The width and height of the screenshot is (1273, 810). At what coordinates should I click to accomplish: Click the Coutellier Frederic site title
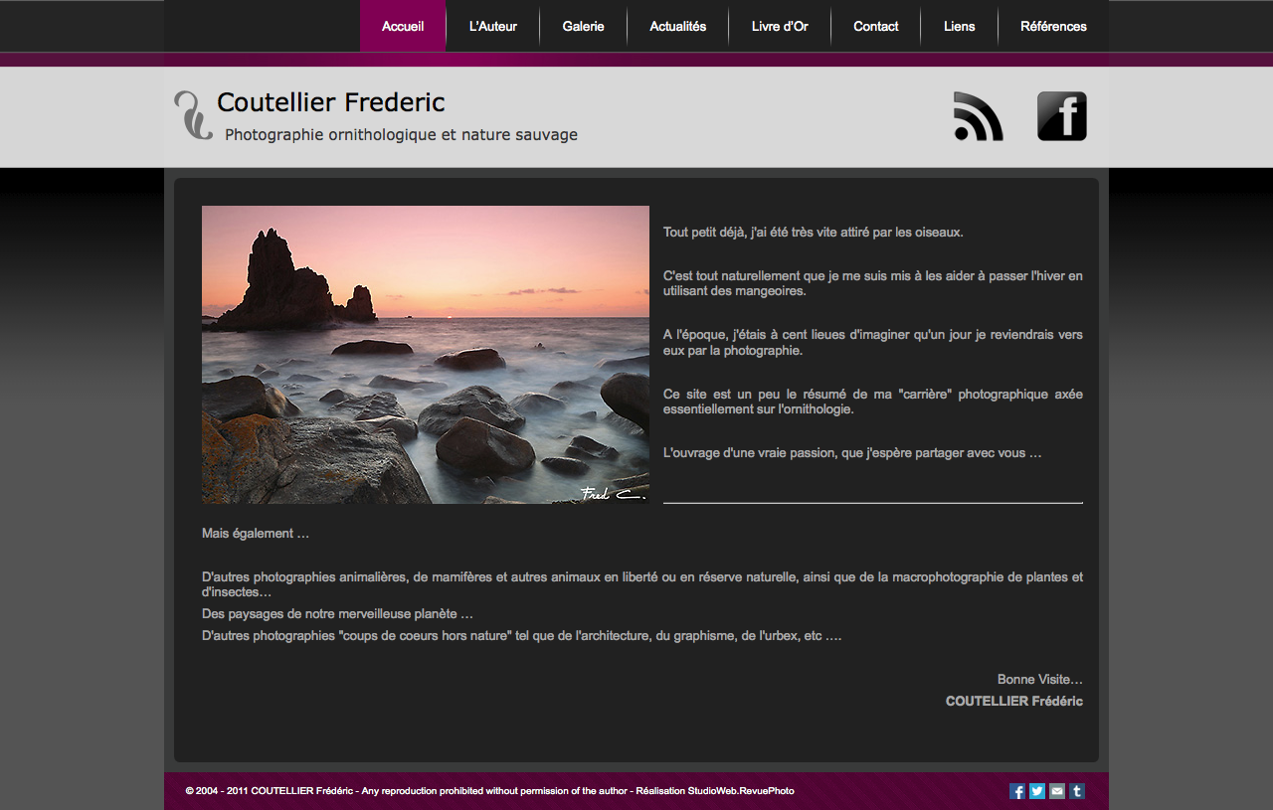click(331, 102)
